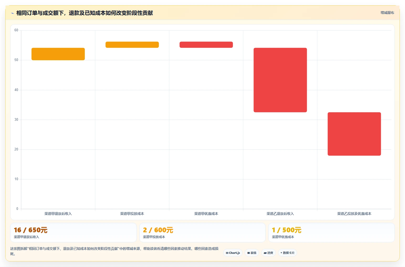
Task: Click the x-axis label 渠道甲投放成本
Action: click(x=132, y=214)
